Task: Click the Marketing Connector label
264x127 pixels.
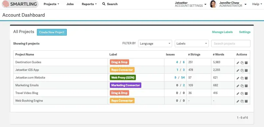Action: click(x=126, y=85)
